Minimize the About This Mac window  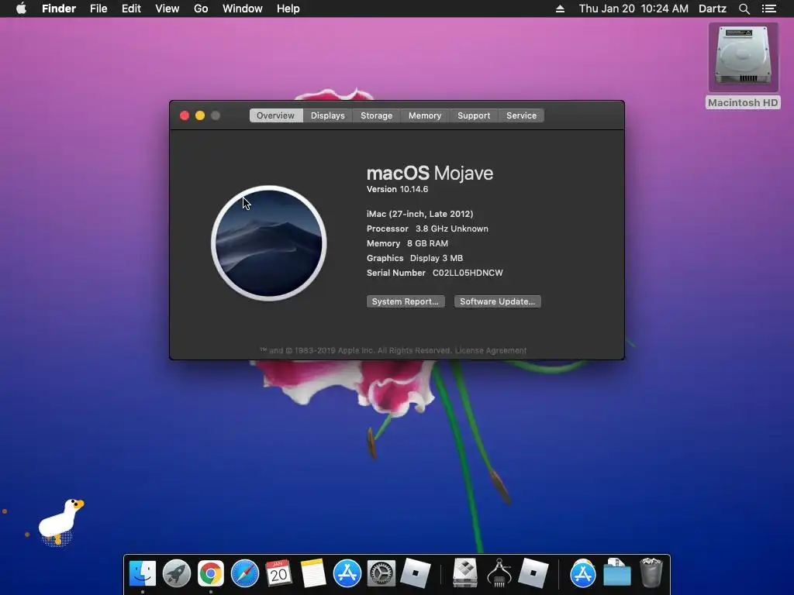click(200, 115)
